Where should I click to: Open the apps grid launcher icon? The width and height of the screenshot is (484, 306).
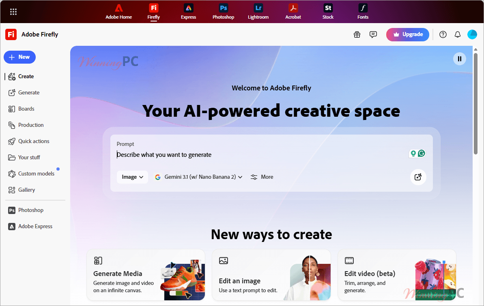coord(13,12)
